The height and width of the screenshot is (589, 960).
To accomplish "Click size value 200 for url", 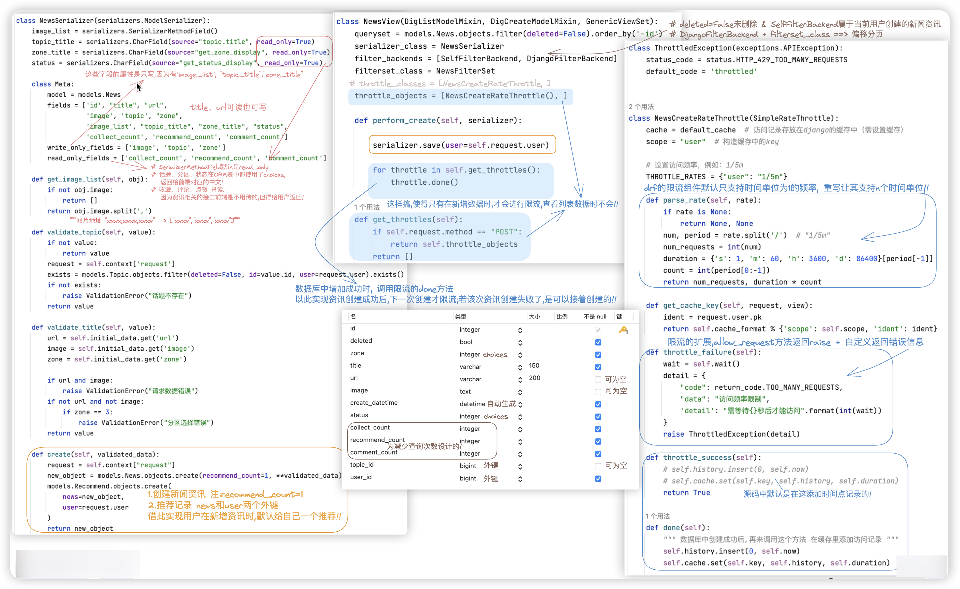I will coord(534,378).
